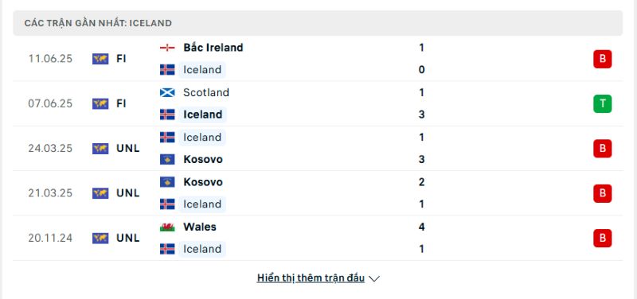Screen dimensions: 637x299
Task: Click highlighted Iceland in 07.06.25 match
Action: pos(202,115)
